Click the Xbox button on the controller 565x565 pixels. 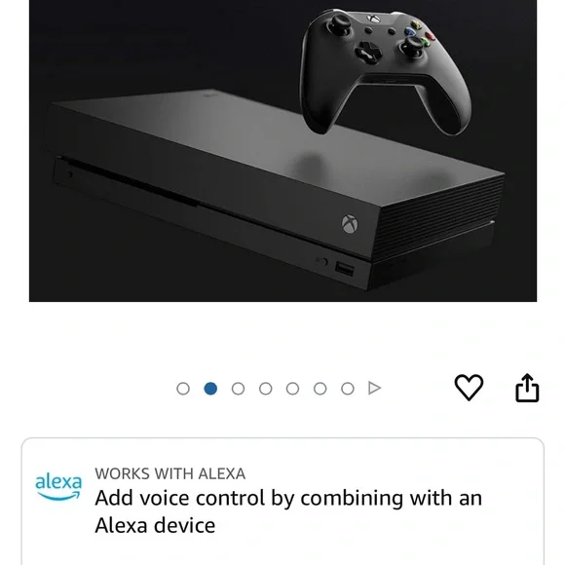(374, 19)
